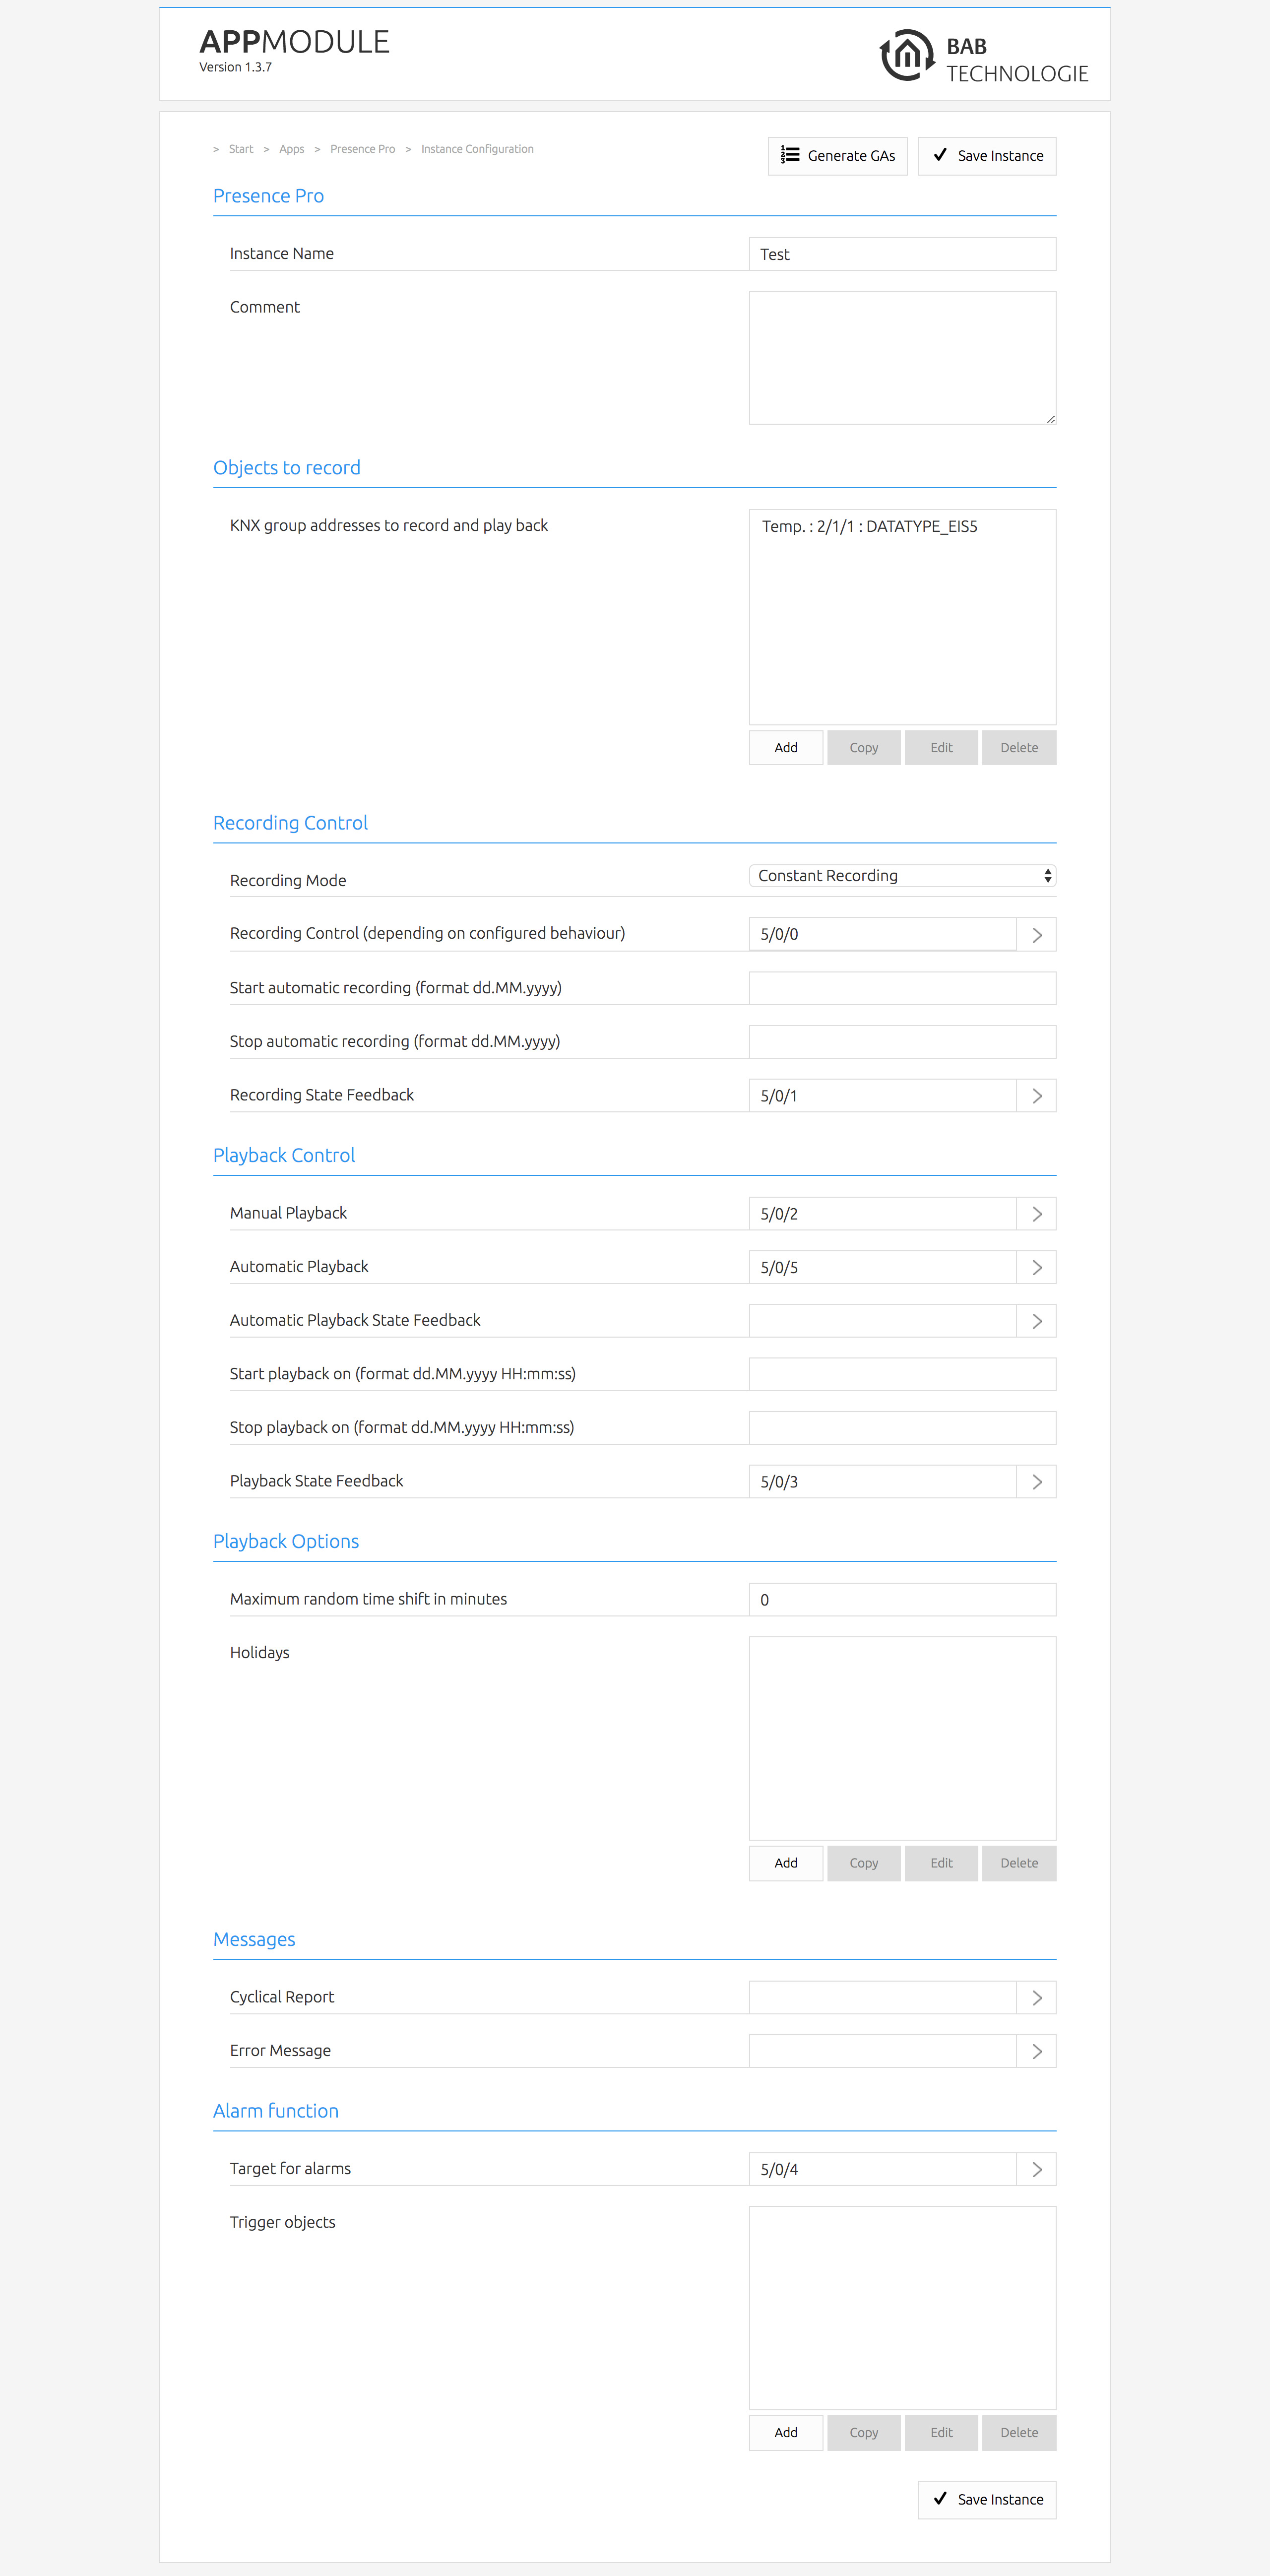Select the Temp. 2/1/1 list entry

tap(869, 526)
